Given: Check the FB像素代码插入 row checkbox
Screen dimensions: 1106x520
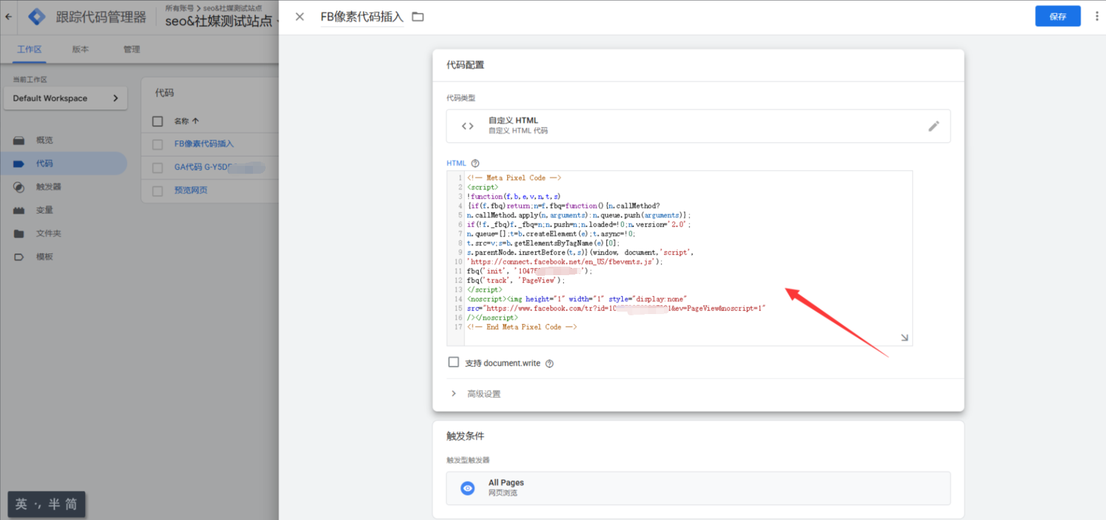Looking at the screenshot, I should (157, 145).
